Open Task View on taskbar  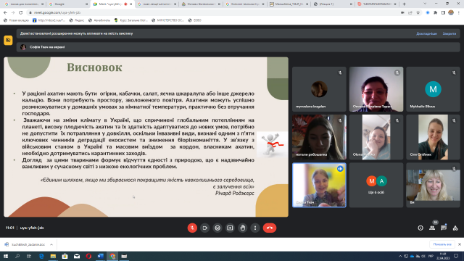pyautogui.click(x=29, y=256)
